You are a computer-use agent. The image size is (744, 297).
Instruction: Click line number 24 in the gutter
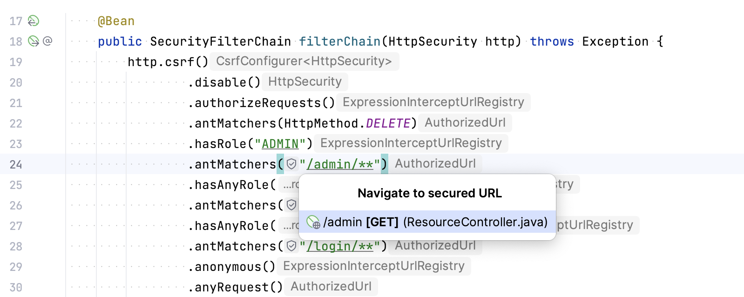[15, 164]
